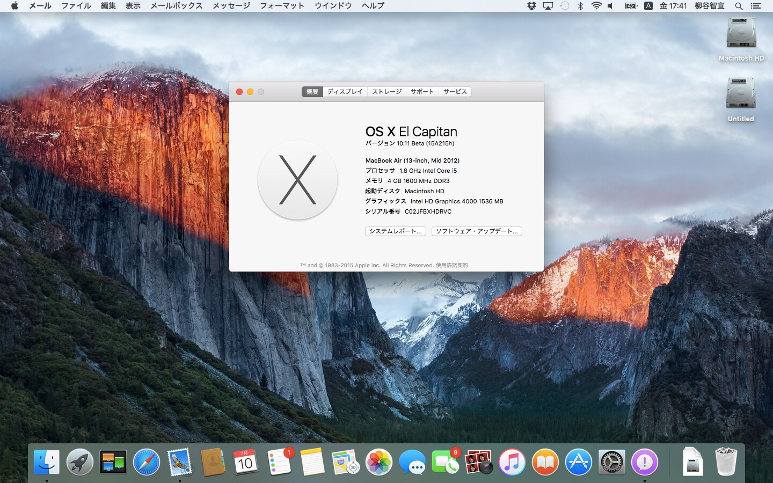Viewport: 773px width, 483px height.
Task: Launch the Maps app
Action: point(346,462)
